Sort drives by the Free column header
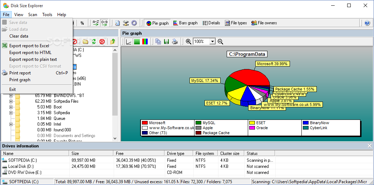This screenshot has width=374, height=185. (x=139, y=154)
